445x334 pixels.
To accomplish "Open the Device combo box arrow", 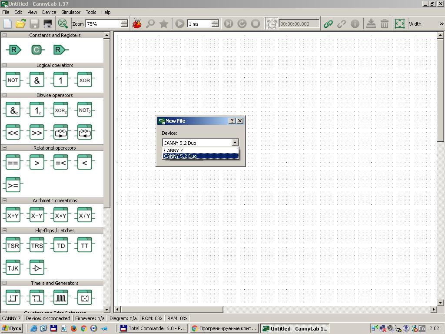I will tap(235, 143).
